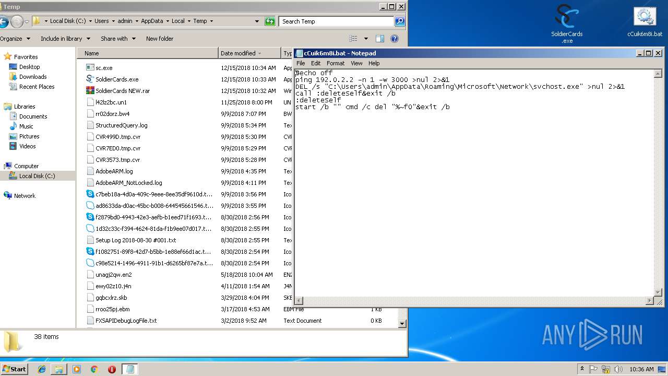The height and width of the screenshot is (376, 668).
Task: Click the Search Temp input field
Action: [x=337, y=21]
